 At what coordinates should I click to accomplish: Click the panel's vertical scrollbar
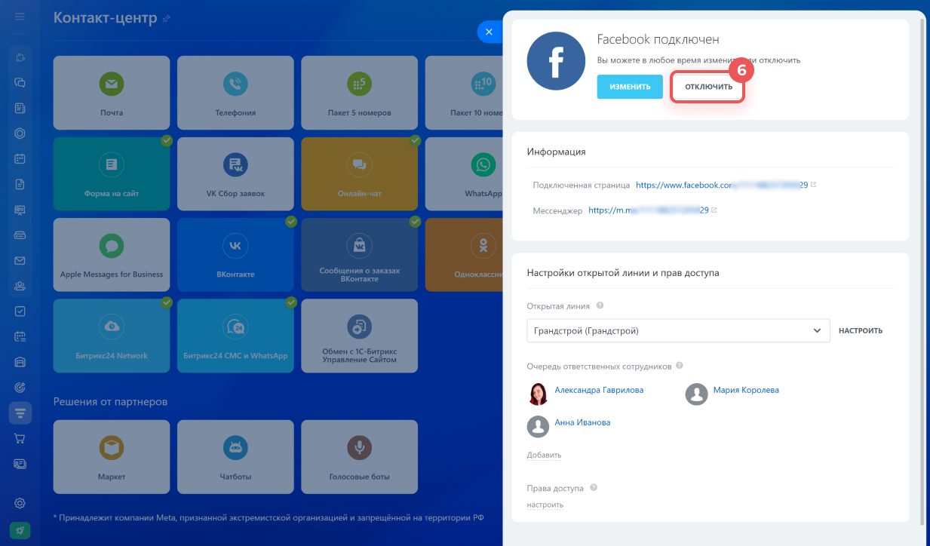pyautogui.click(x=922, y=271)
